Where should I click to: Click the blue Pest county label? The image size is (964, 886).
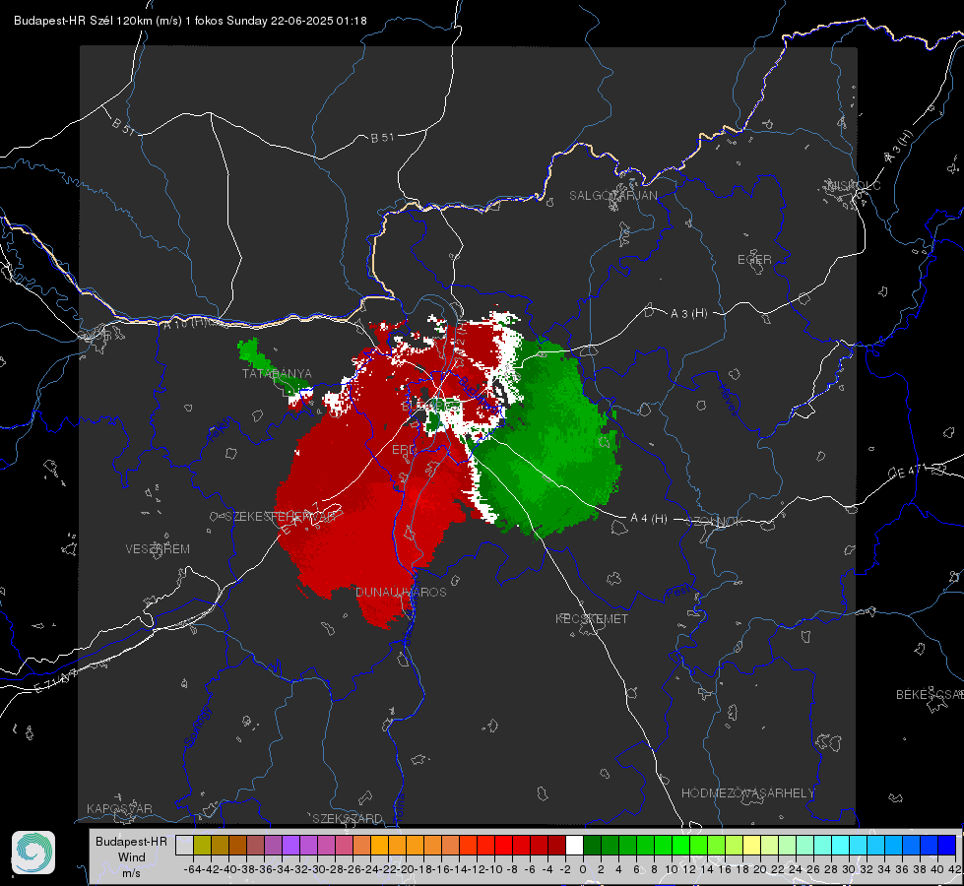(678, 593)
